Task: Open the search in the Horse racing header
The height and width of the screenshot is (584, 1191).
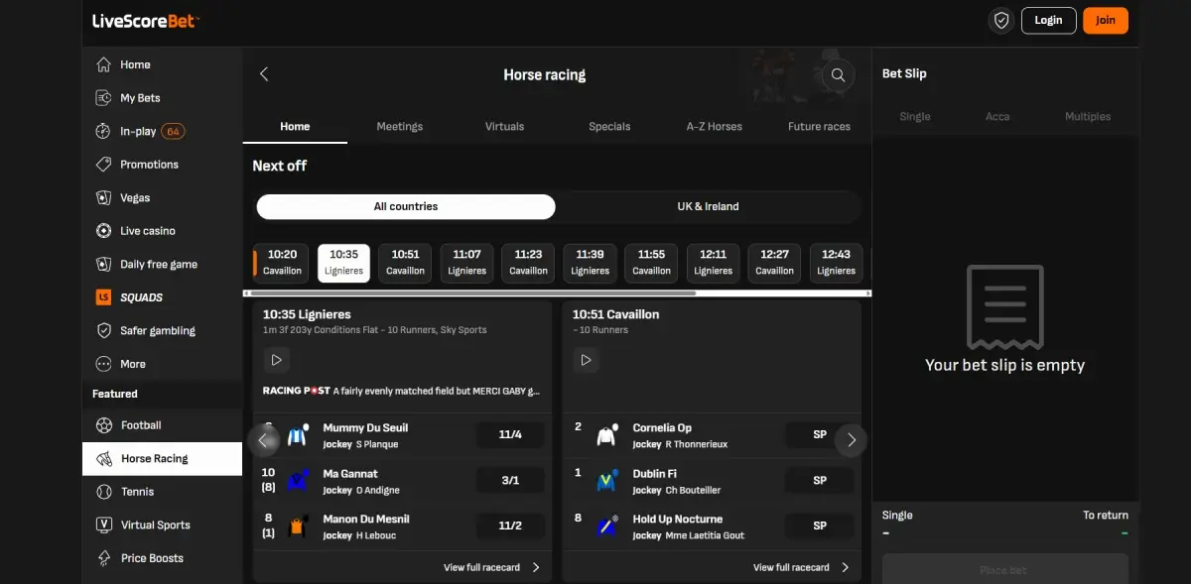Action: [838, 74]
